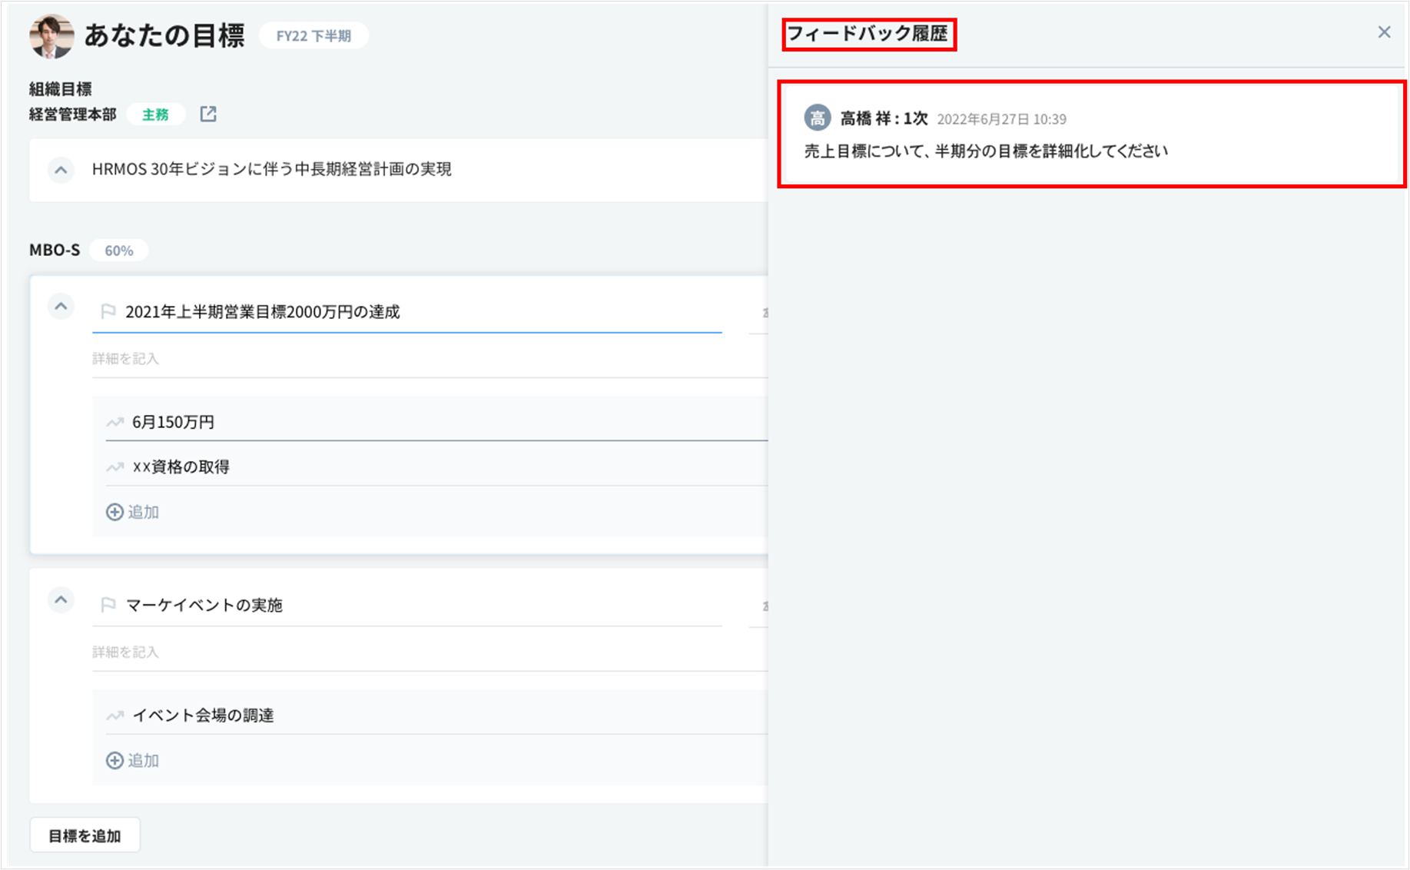Screen dimensions: 1410x870
Task: Click the 主務 green tag
Action: [x=155, y=115]
